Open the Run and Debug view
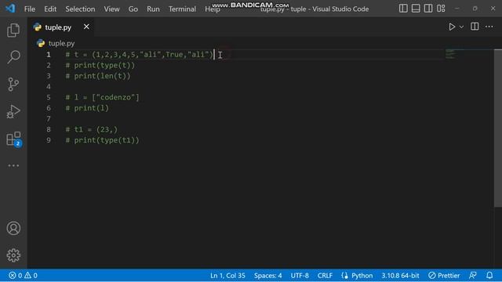This screenshot has width=502, height=282. [x=13, y=111]
